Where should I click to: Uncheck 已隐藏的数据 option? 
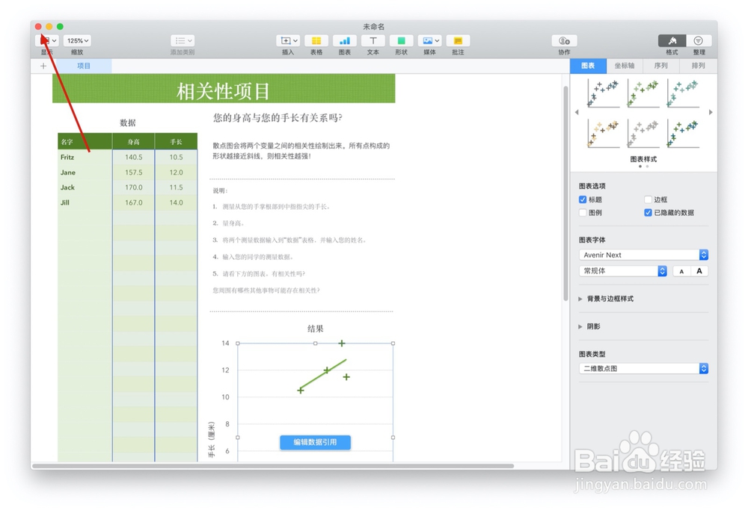[x=648, y=213]
